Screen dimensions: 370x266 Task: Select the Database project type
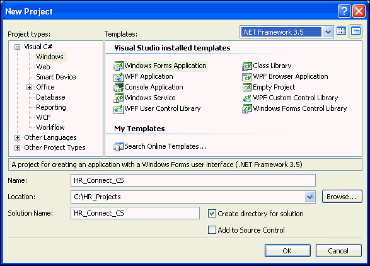50,97
